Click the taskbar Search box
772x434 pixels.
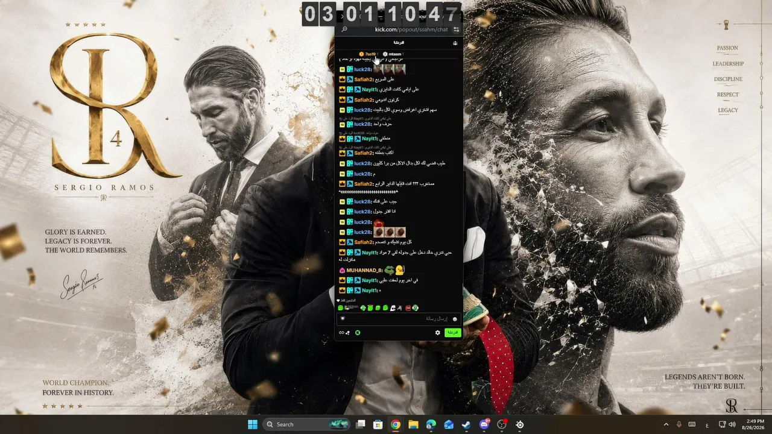point(308,424)
